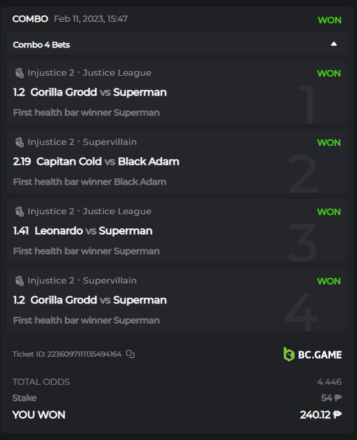Click the COMBO title at top
357x440 pixels.
coord(30,19)
